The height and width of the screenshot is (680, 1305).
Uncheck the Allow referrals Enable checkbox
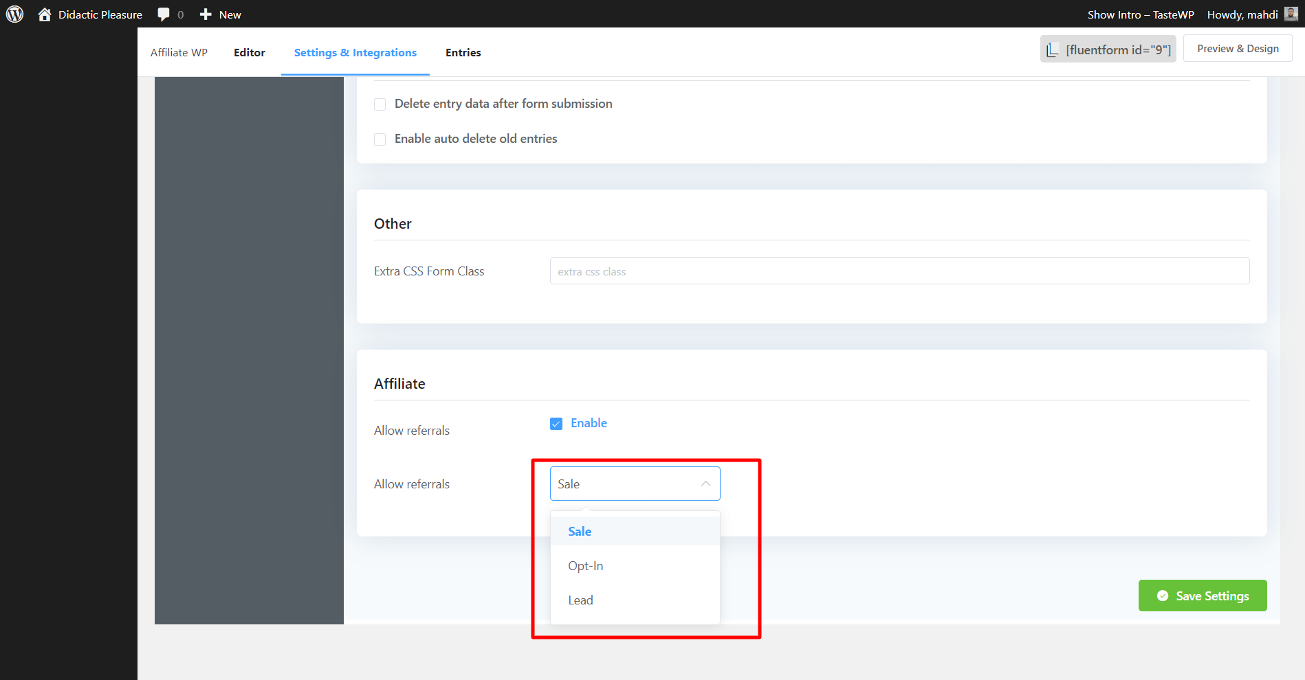(x=556, y=424)
